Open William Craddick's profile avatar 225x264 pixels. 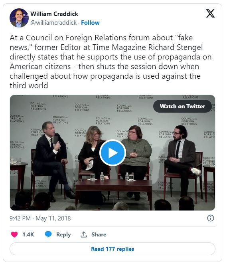[19, 18]
